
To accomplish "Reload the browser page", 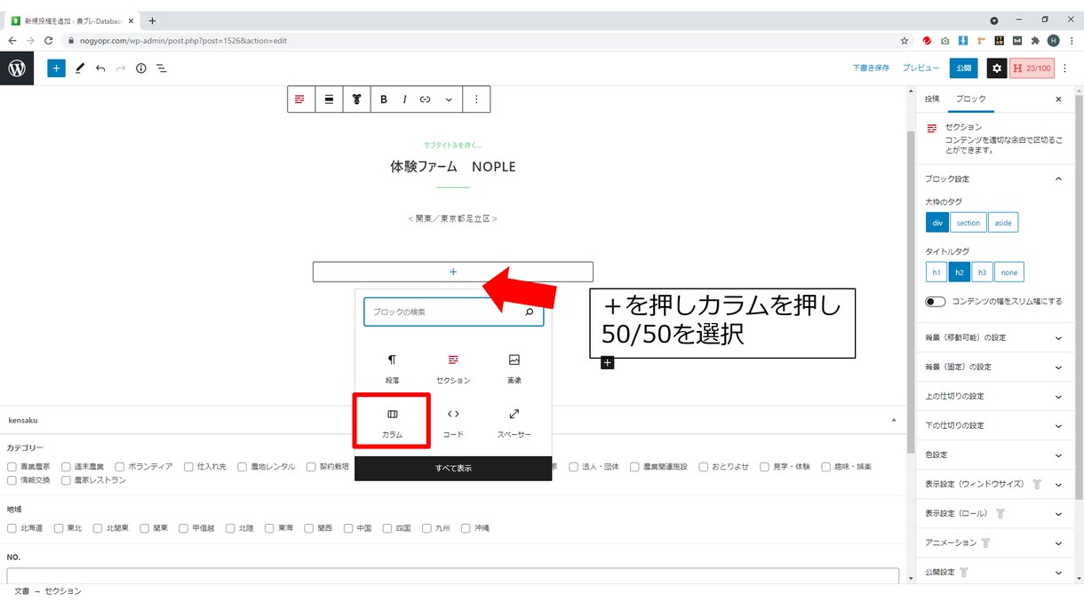I will 48,41.
